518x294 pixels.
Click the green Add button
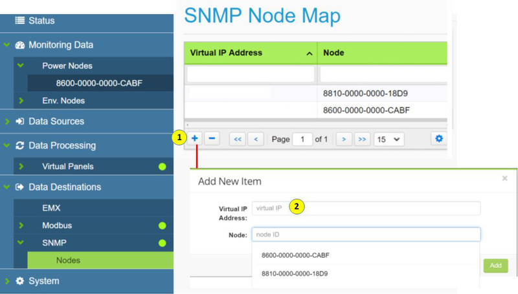pyautogui.click(x=495, y=266)
